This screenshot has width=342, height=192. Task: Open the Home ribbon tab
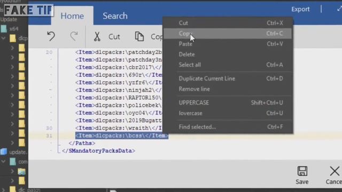click(x=72, y=16)
